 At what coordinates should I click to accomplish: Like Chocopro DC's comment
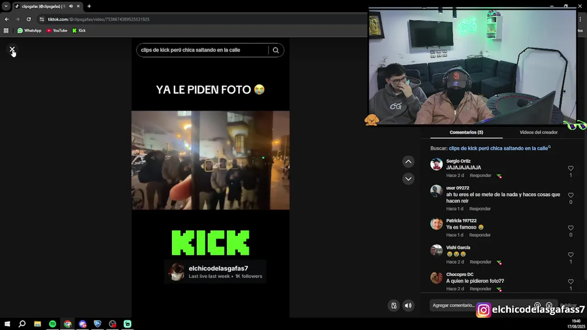point(570,282)
